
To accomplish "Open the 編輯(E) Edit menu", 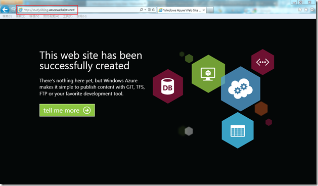I will 21,16.
